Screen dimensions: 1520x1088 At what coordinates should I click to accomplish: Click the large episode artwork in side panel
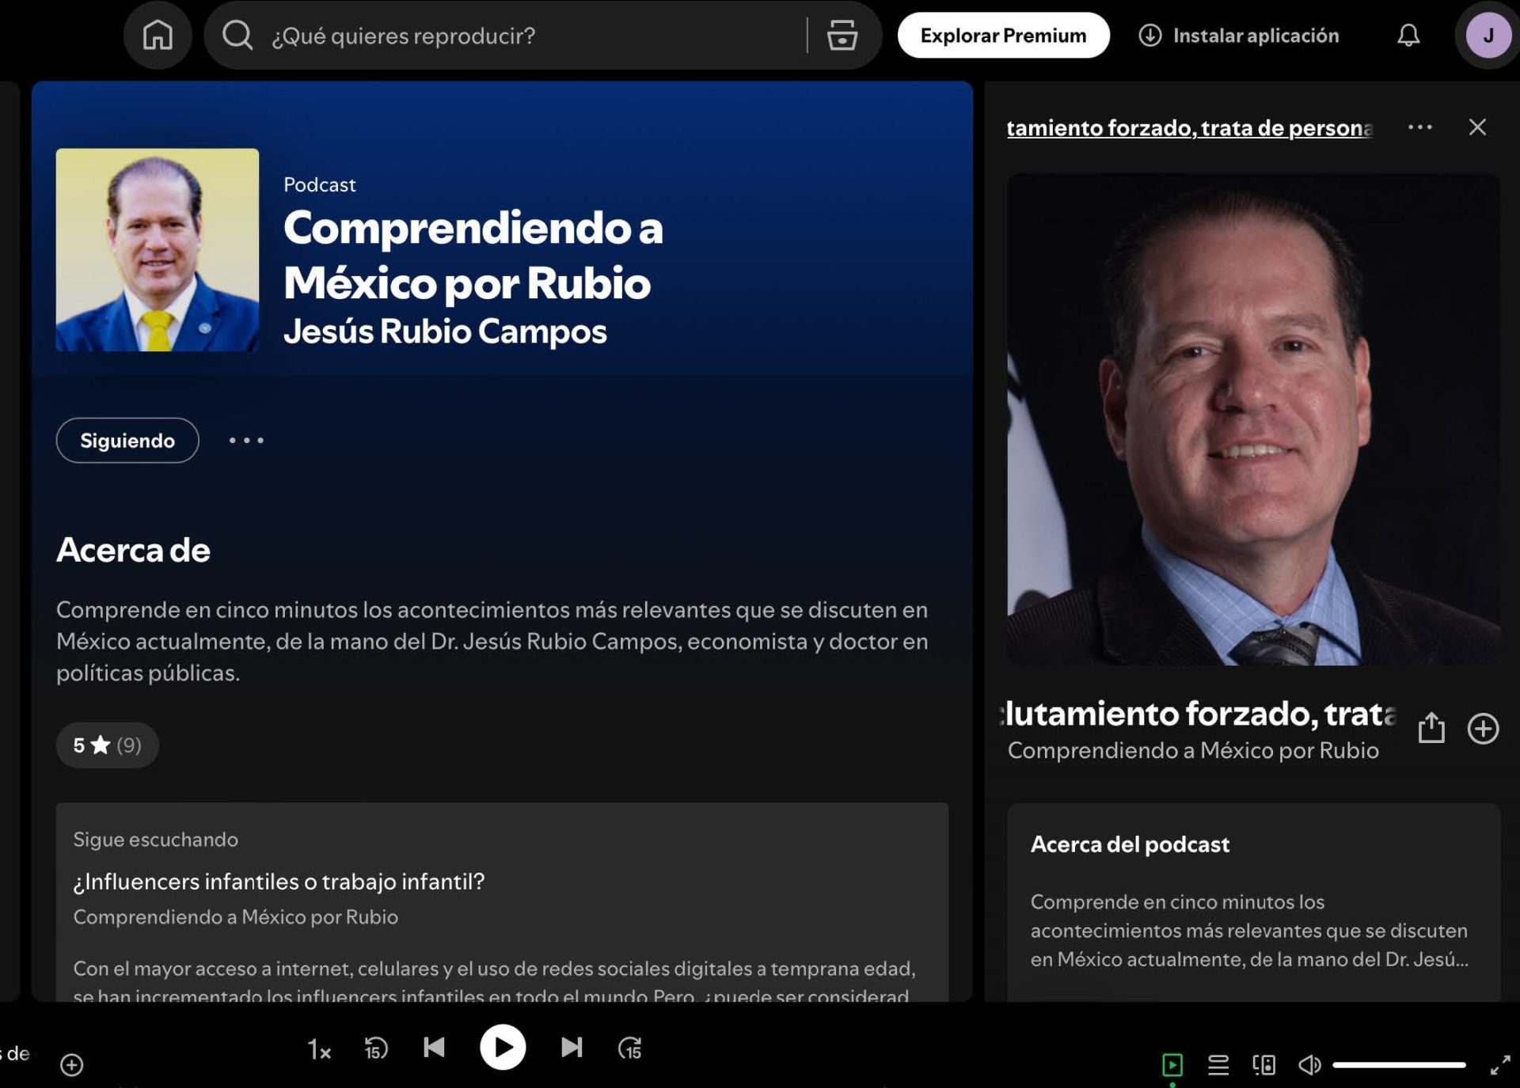coord(1253,419)
